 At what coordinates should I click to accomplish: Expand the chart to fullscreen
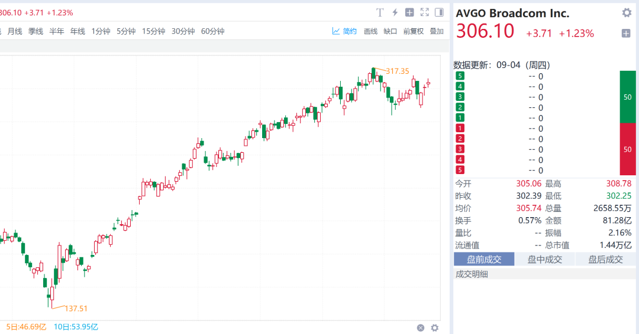[424, 12]
